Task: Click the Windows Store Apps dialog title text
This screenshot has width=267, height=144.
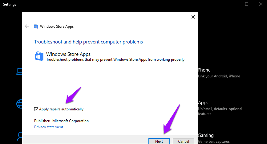Action: coord(57,27)
